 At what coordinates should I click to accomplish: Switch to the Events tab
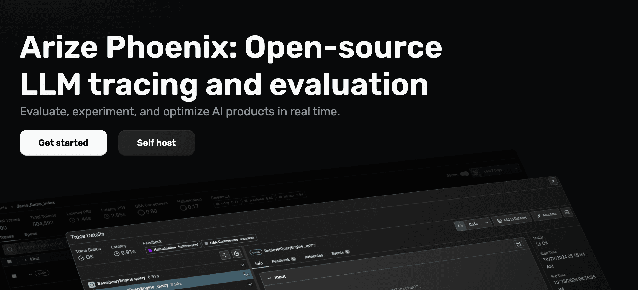340,253
